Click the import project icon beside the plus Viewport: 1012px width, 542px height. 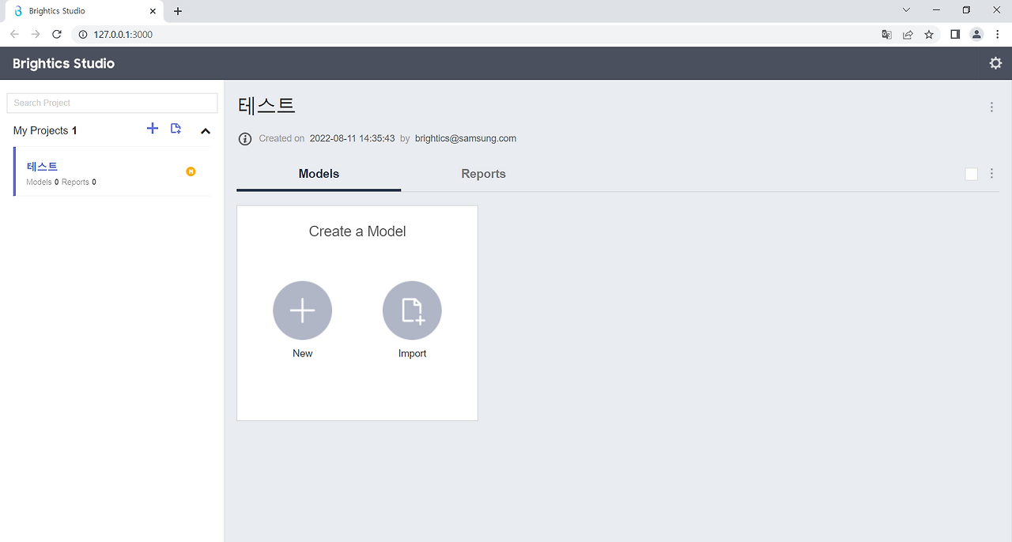pos(176,128)
